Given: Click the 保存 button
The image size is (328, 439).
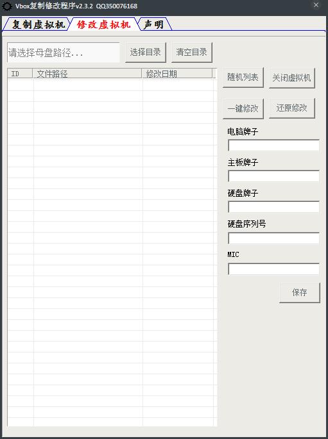Looking at the screenshot, I should (300, 293).
